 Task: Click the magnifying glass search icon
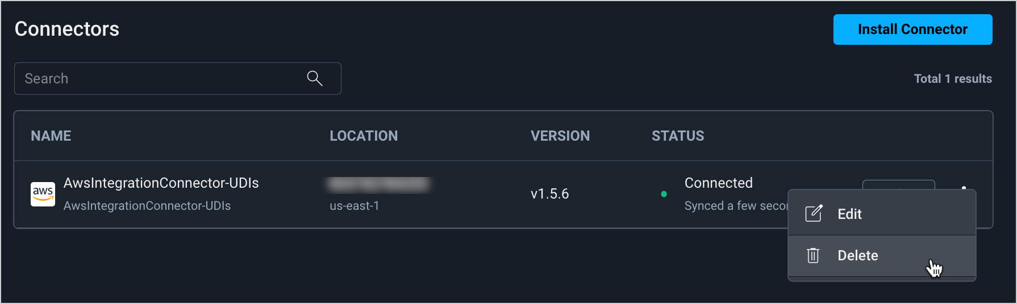tap(315, 78)
